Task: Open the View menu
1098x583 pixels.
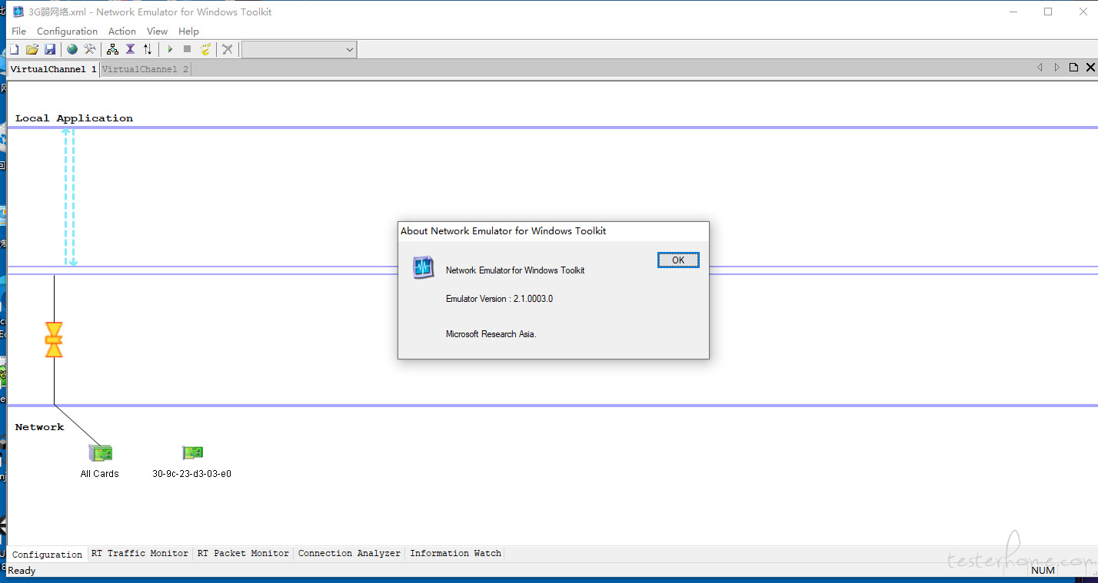Action: [157, 31]
